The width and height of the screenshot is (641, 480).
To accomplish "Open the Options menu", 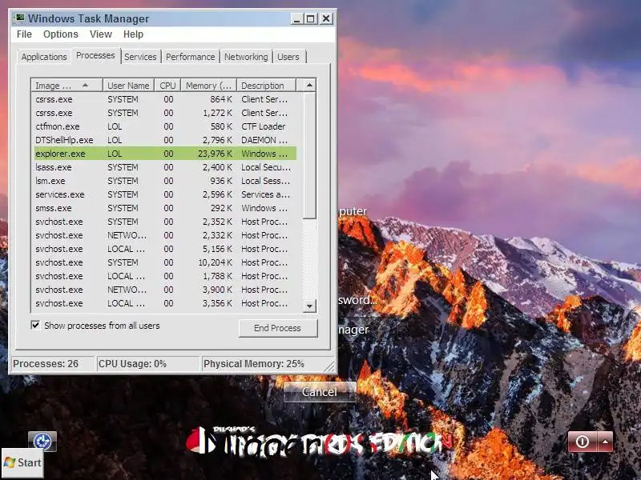I will 61,34.
